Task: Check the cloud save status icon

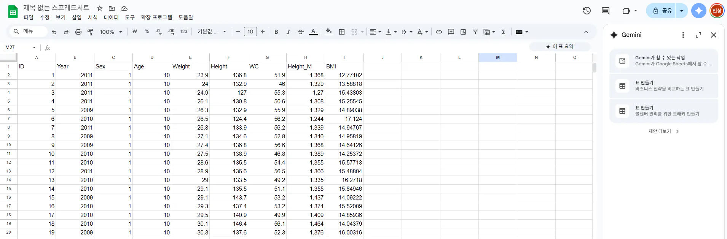Action: point(124,8)
